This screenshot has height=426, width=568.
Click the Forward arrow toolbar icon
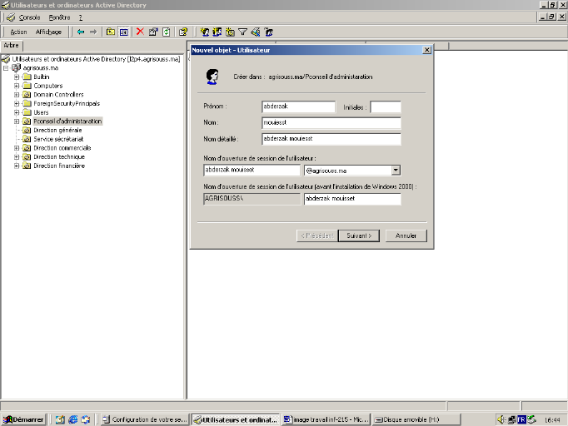(93, 32)
